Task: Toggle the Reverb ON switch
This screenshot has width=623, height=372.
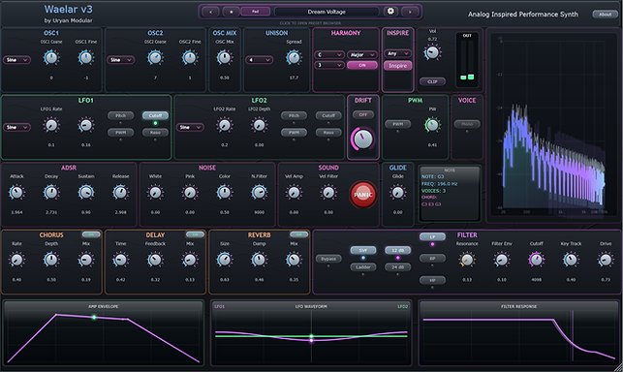Action: [x=298, y=234]
